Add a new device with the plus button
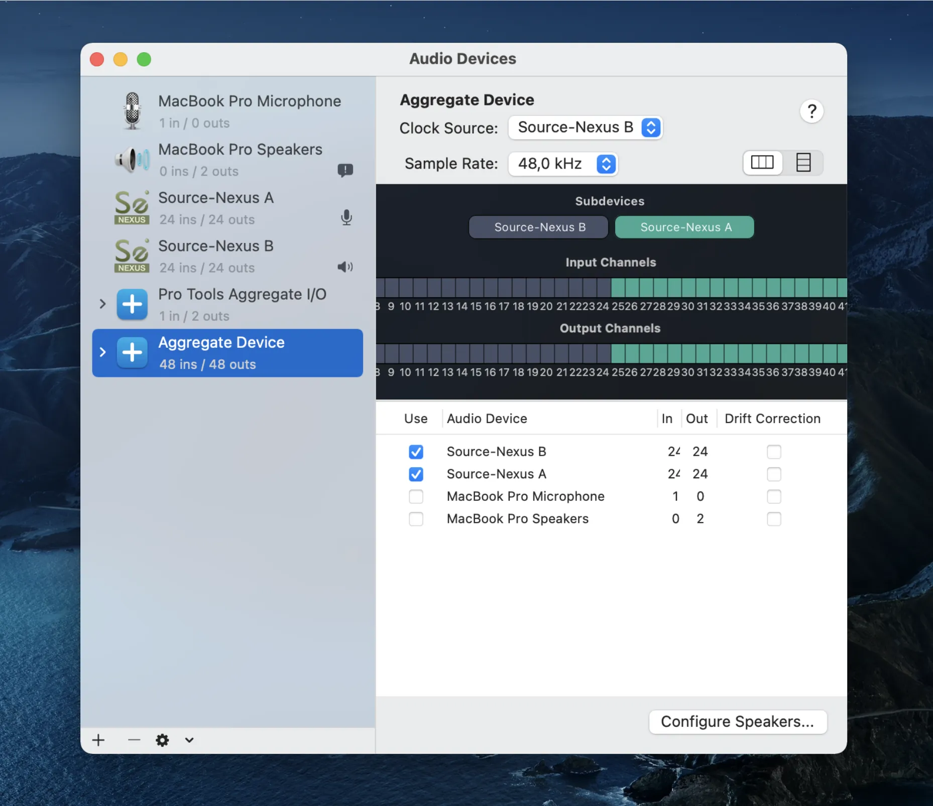933x806 pixels. [98, 740]
